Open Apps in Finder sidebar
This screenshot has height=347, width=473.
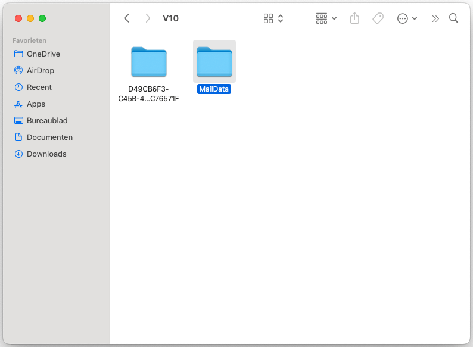tap(36, 104)
